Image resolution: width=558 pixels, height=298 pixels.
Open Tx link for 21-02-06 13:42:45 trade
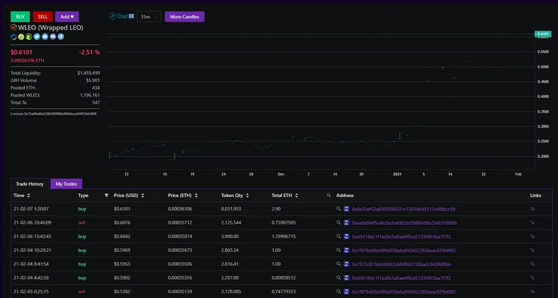tap(532, 237)
